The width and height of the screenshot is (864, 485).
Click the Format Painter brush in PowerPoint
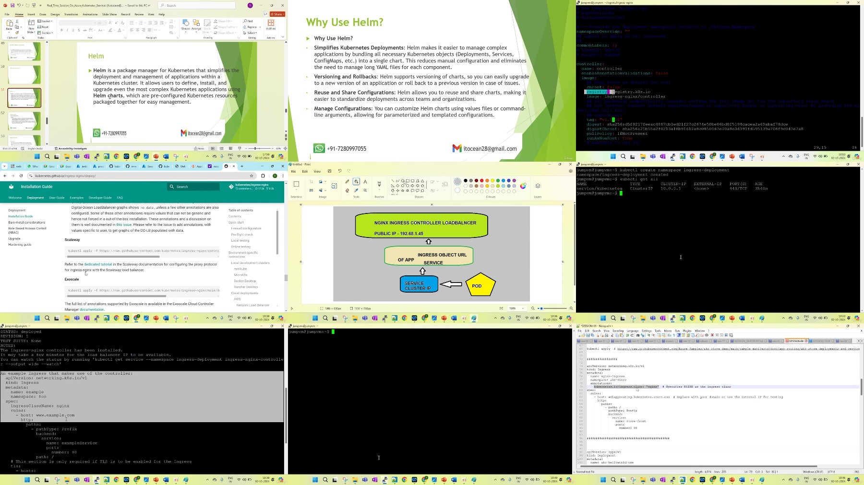tap(16, 32)
